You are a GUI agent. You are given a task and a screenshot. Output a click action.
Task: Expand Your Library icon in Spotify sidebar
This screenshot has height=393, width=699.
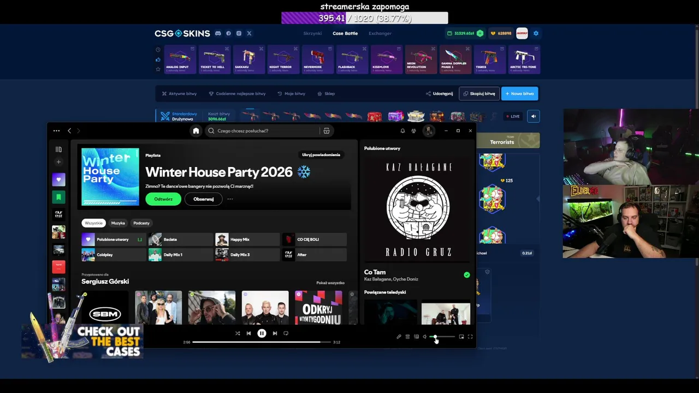pyautogui.click(x=58, y=149)
